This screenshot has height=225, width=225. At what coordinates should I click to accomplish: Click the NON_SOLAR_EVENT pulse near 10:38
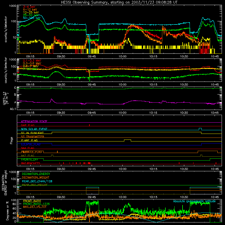200,129
